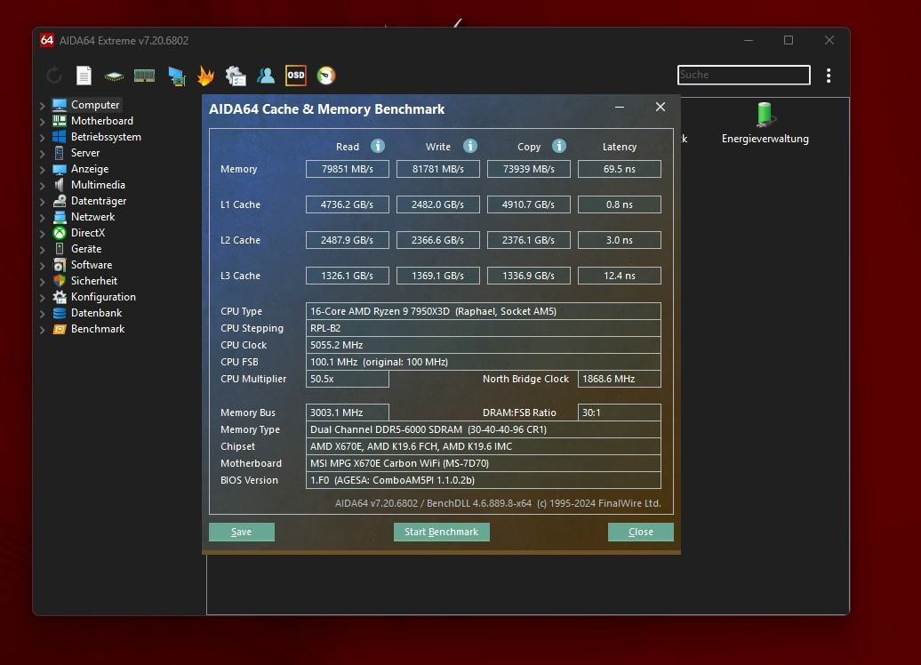Click the L1 Cache Read value 4736.2 GB/s
Viewport: 921px width, 665px height.
coord(347,204)
